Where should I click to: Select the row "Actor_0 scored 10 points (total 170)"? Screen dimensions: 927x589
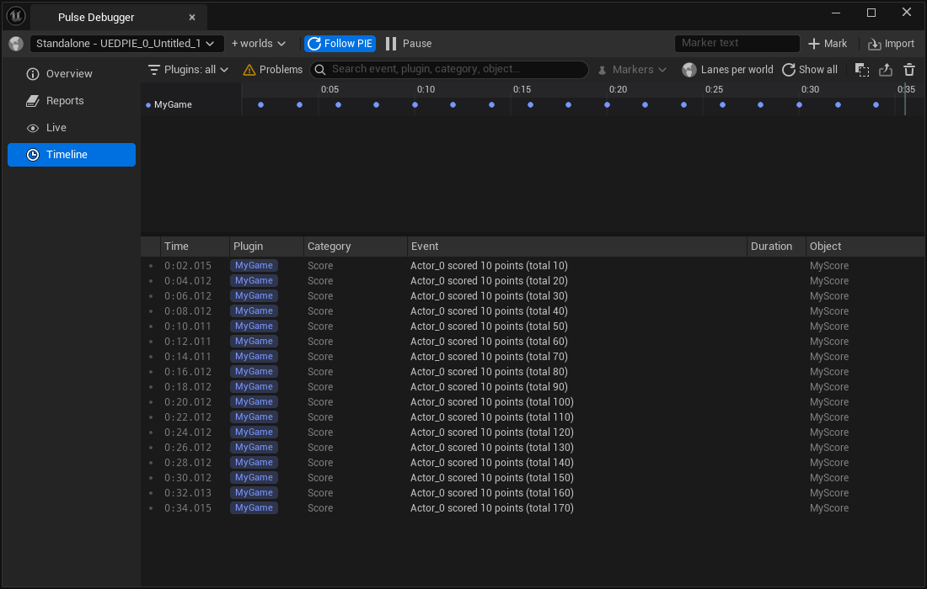click(533, 508)
